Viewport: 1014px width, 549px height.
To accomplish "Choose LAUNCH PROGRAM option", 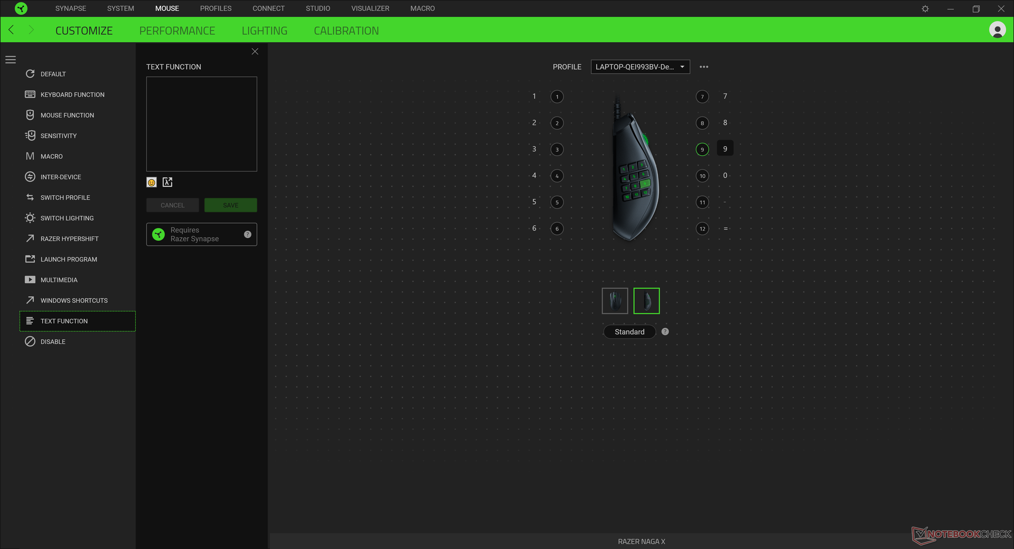I will (78, 259).
